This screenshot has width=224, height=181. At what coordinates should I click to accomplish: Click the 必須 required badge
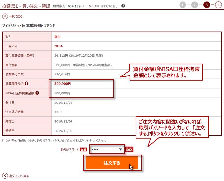pyautogui.click(x=83, y=150)
